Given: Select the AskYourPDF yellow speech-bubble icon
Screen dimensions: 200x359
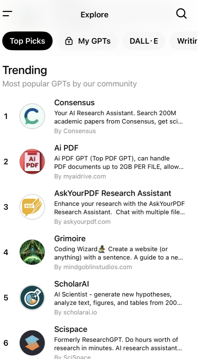Looking at the screenshot, I should coord(32,207).
